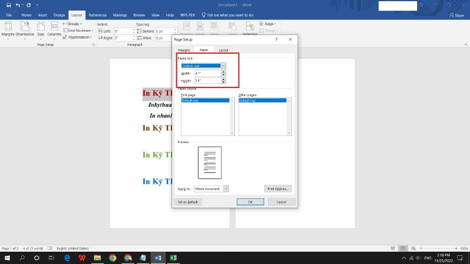Click the Size icon in Page Setup group
Viewport: 470px width, 264px height.
41,28
